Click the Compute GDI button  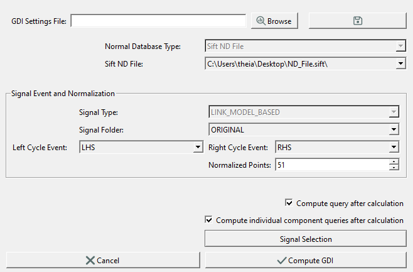pyautogui.click(x=306, y=261)
